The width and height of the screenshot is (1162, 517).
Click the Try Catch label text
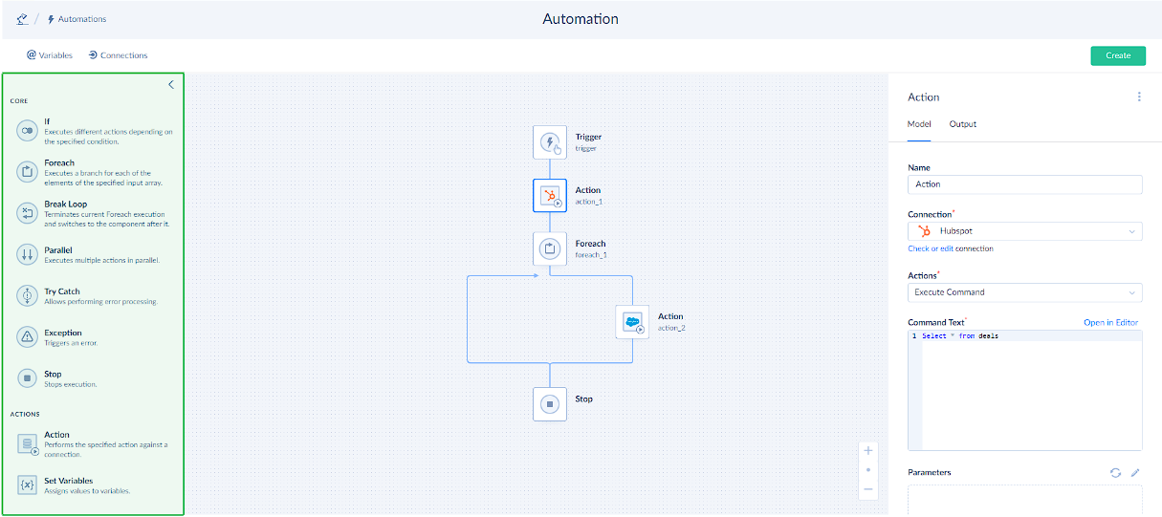(62, 291)
